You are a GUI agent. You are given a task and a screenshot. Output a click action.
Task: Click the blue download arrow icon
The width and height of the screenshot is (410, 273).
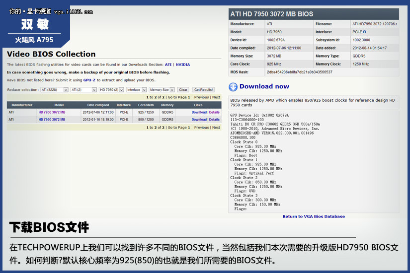click(x=233, y=87)
